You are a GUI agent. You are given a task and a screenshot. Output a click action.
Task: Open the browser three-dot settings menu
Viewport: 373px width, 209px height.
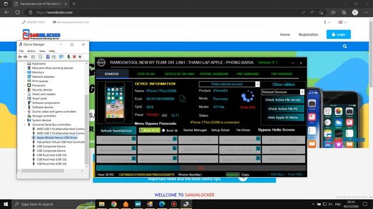tap(366, 12)
